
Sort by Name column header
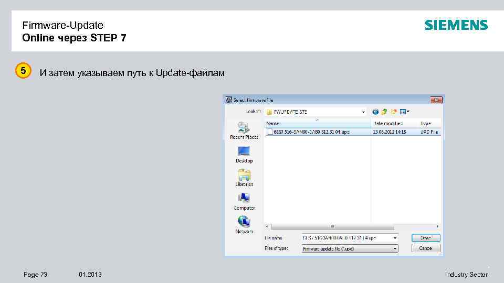[x=318, y=123]
